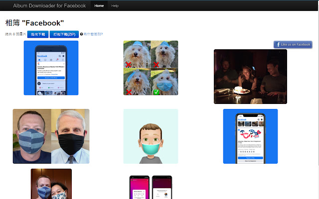Open the dark dinner table photo thumbnail

click(x=250, y=77)
